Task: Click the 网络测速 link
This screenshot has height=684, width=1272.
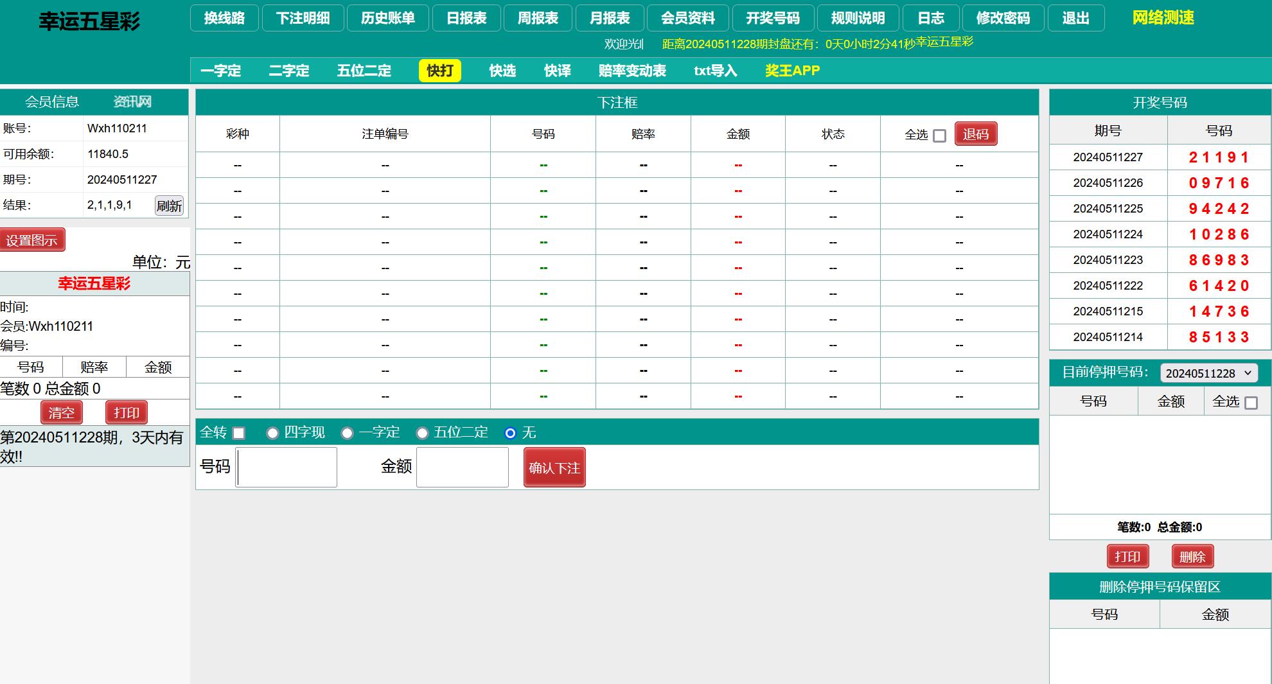Action: click(x=1163, y=18)
